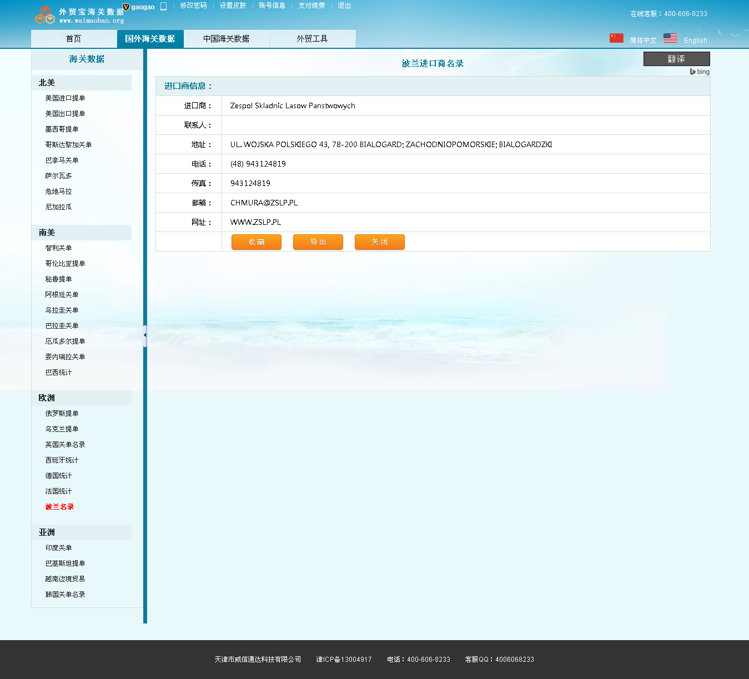
Task: Click the 亚洲 section header
Action: click(82, 532)
